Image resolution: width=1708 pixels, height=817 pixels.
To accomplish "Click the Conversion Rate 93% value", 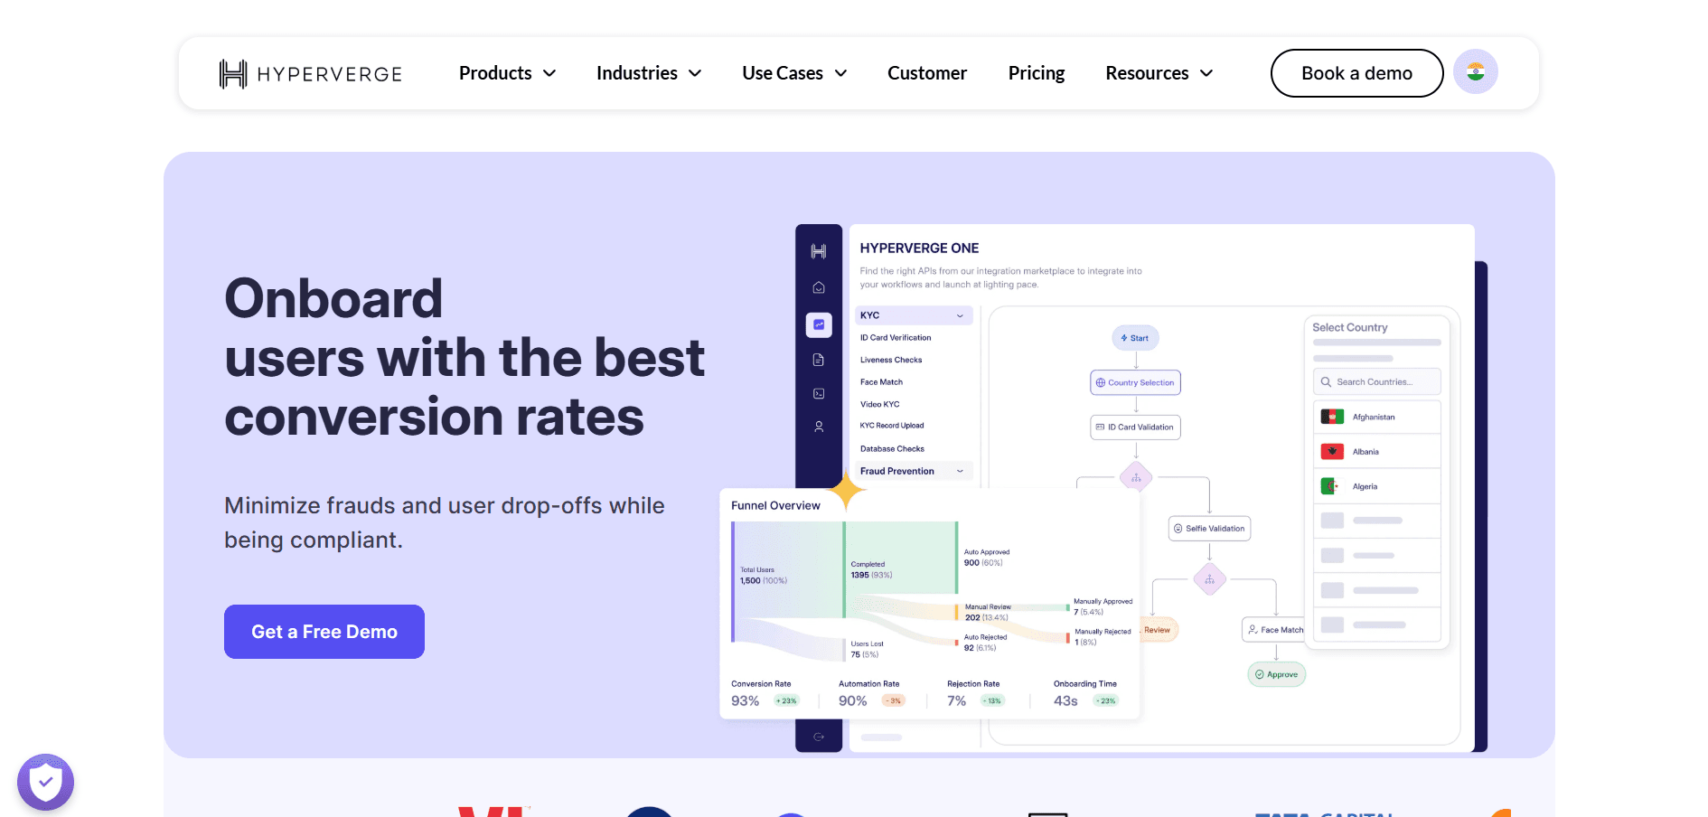I will [x=746, y=701].
